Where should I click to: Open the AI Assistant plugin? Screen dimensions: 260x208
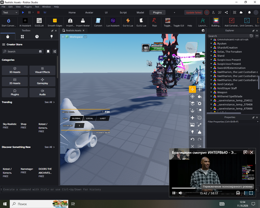click(25, 22)
